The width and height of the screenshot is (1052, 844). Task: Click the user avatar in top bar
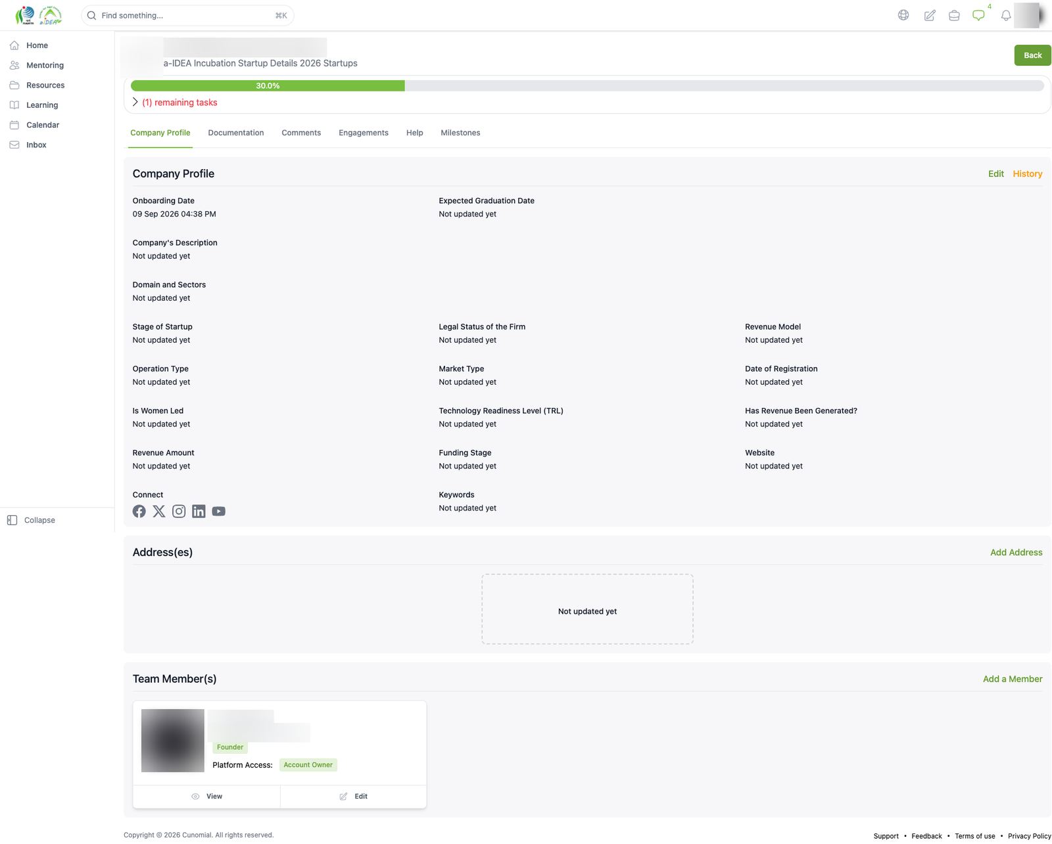click(x=1028, y=15)
